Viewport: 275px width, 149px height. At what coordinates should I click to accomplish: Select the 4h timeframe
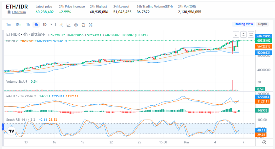pyautogui.click(x=36, y=25)
